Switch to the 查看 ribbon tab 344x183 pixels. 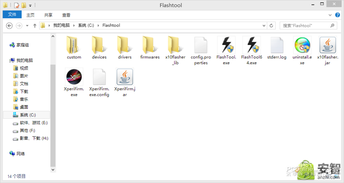tap(66, 15)
